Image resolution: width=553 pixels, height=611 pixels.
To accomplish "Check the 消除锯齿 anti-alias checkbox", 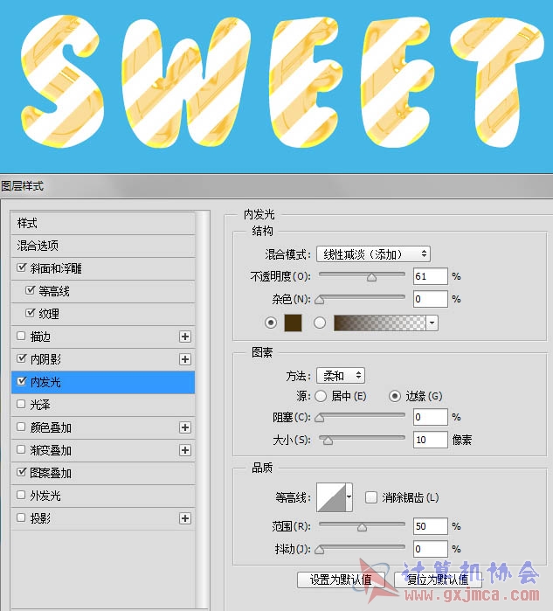I will (x=371, y=497).
